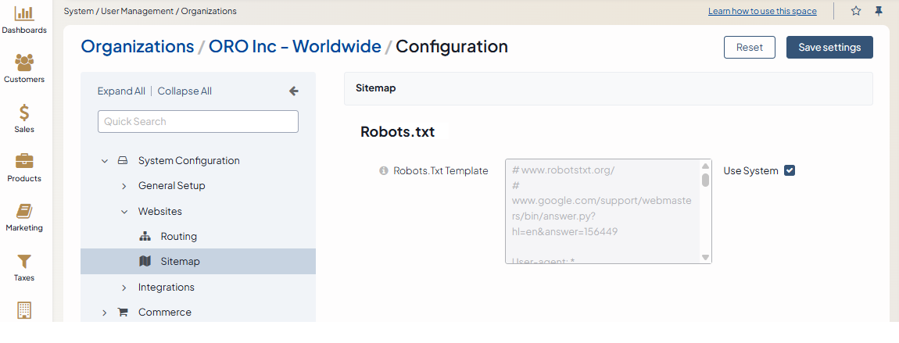Expand the General Setup node
The image size is (899, 343).
click(124, 186)
